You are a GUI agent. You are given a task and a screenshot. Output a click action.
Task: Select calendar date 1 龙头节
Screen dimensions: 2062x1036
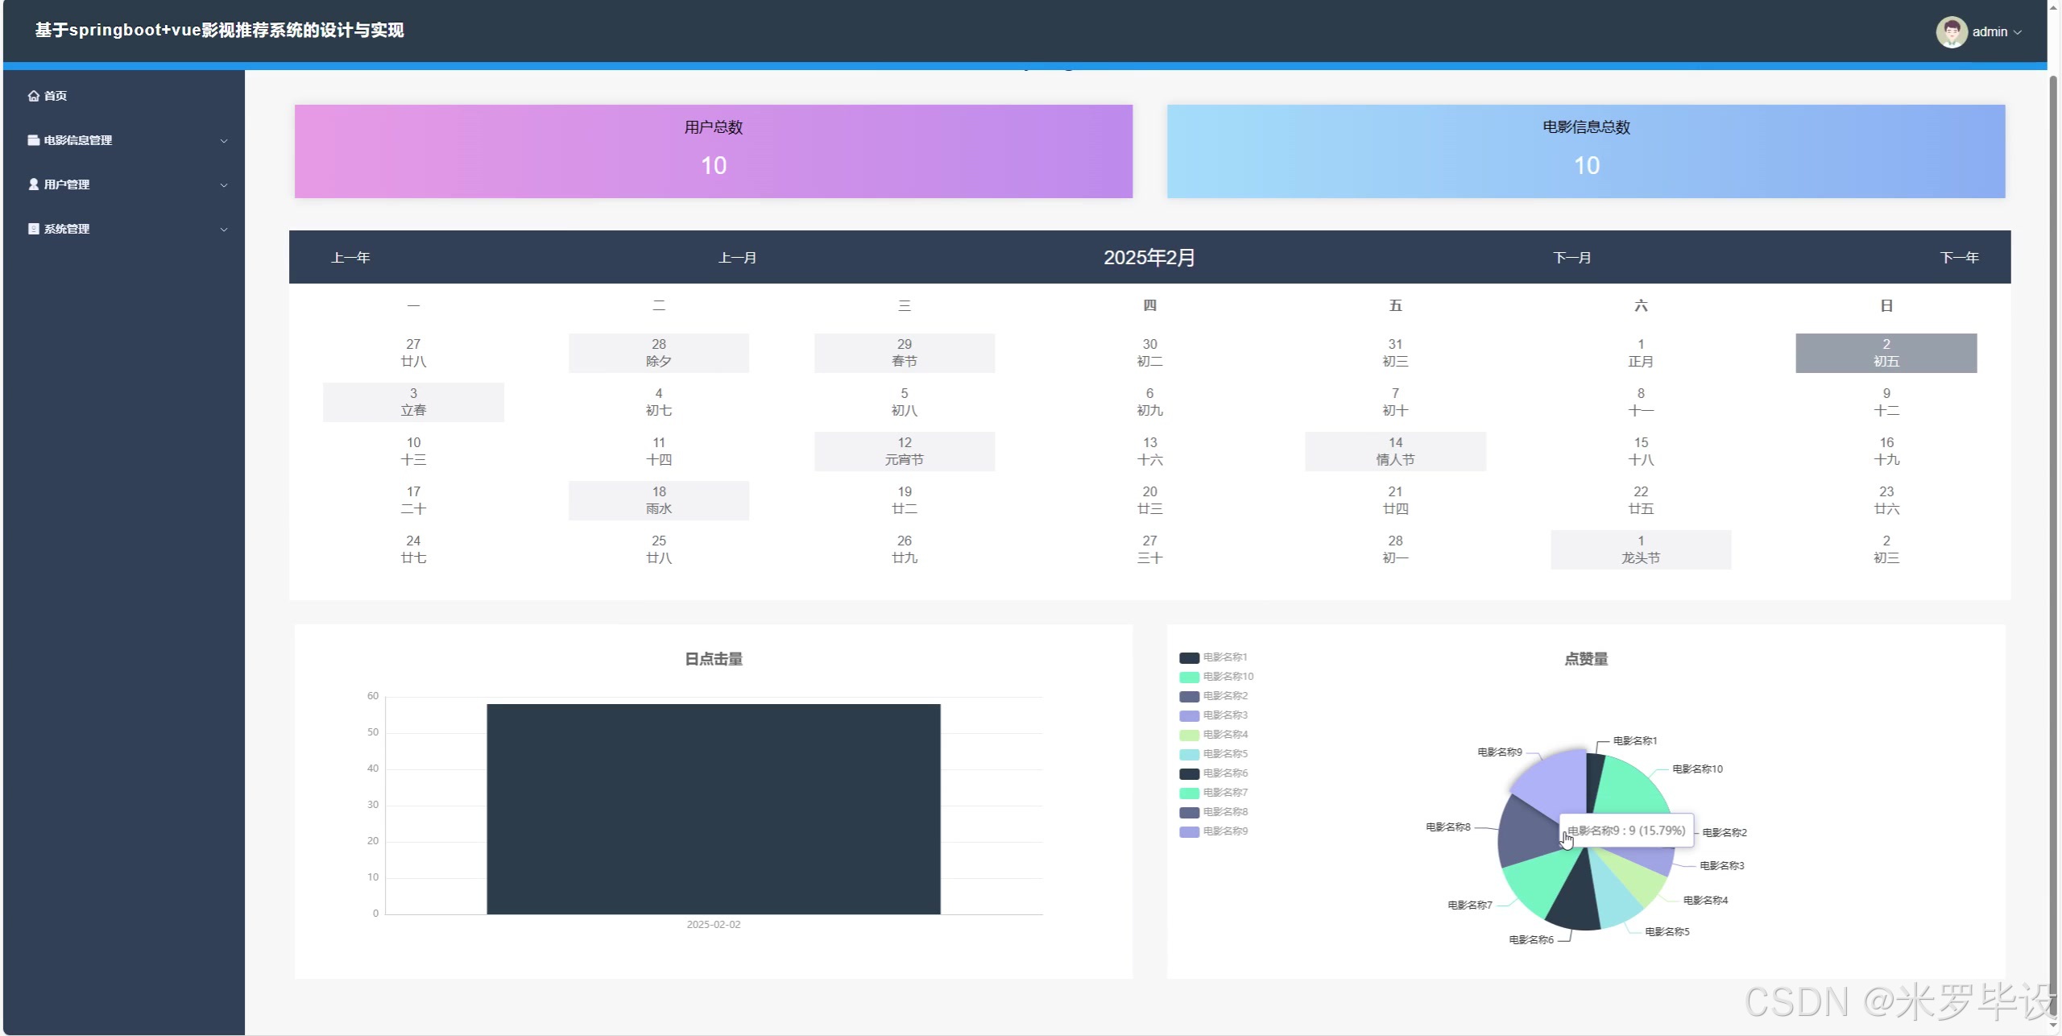point(1641,549)
